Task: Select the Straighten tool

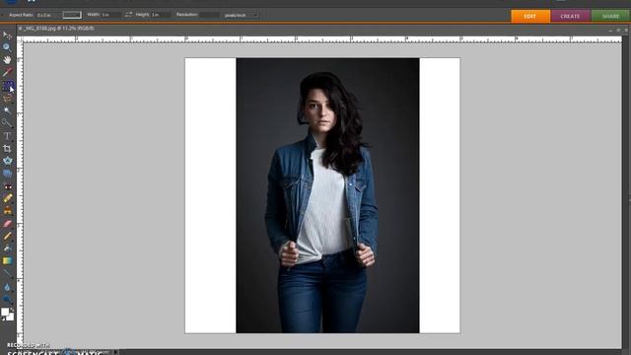Action: point(7,174)
